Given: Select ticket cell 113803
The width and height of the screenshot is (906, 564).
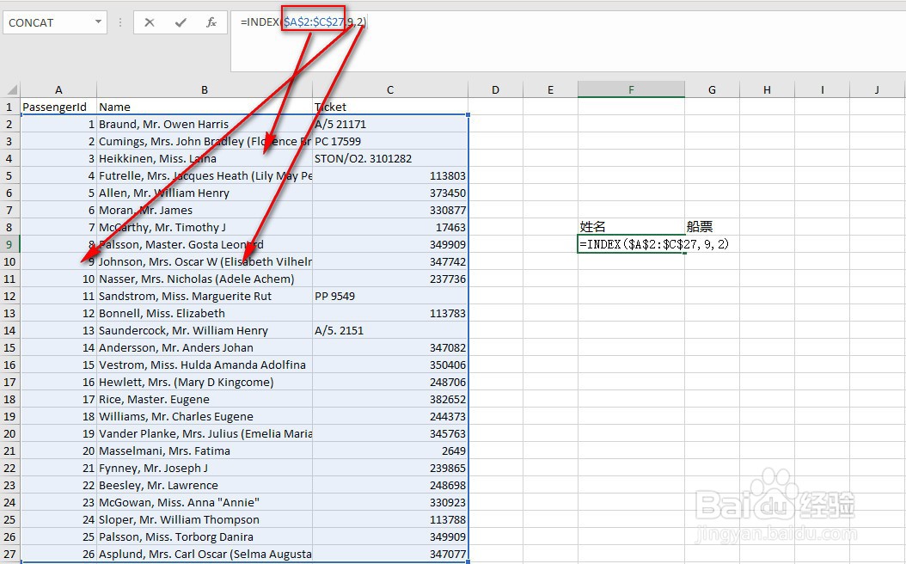Looking at the screenshot, I should pyautogui.click(x=390, y=175).
